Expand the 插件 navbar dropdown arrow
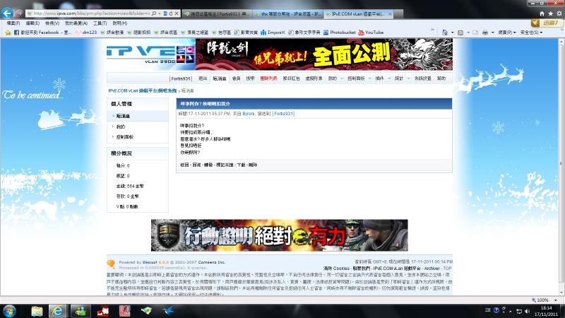This screenshot has width=565, height=318. point(389,78)
